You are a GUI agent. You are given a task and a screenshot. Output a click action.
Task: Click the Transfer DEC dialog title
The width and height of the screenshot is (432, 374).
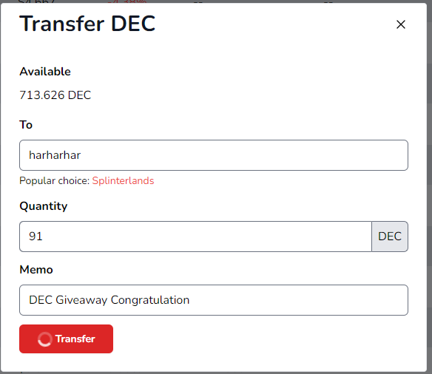click(87, 24)
